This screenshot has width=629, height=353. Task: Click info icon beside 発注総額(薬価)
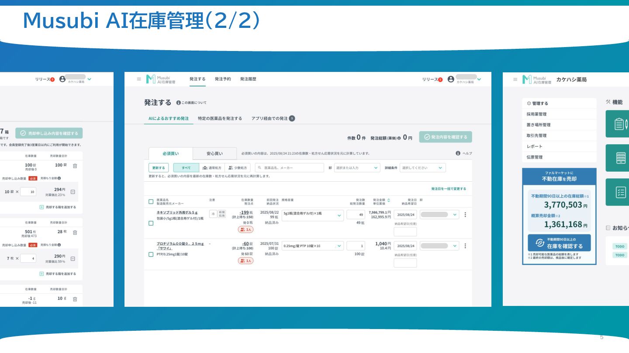(x=399, y=138)
